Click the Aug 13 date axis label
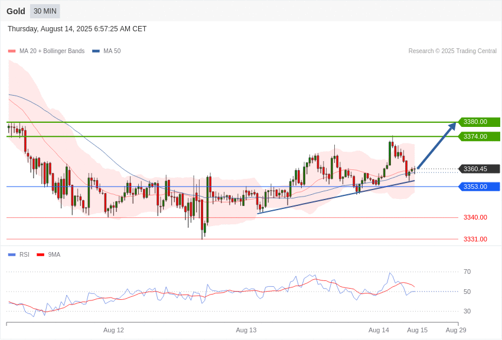Viewport: 502px width, 340px height. (x=246, y=330)
